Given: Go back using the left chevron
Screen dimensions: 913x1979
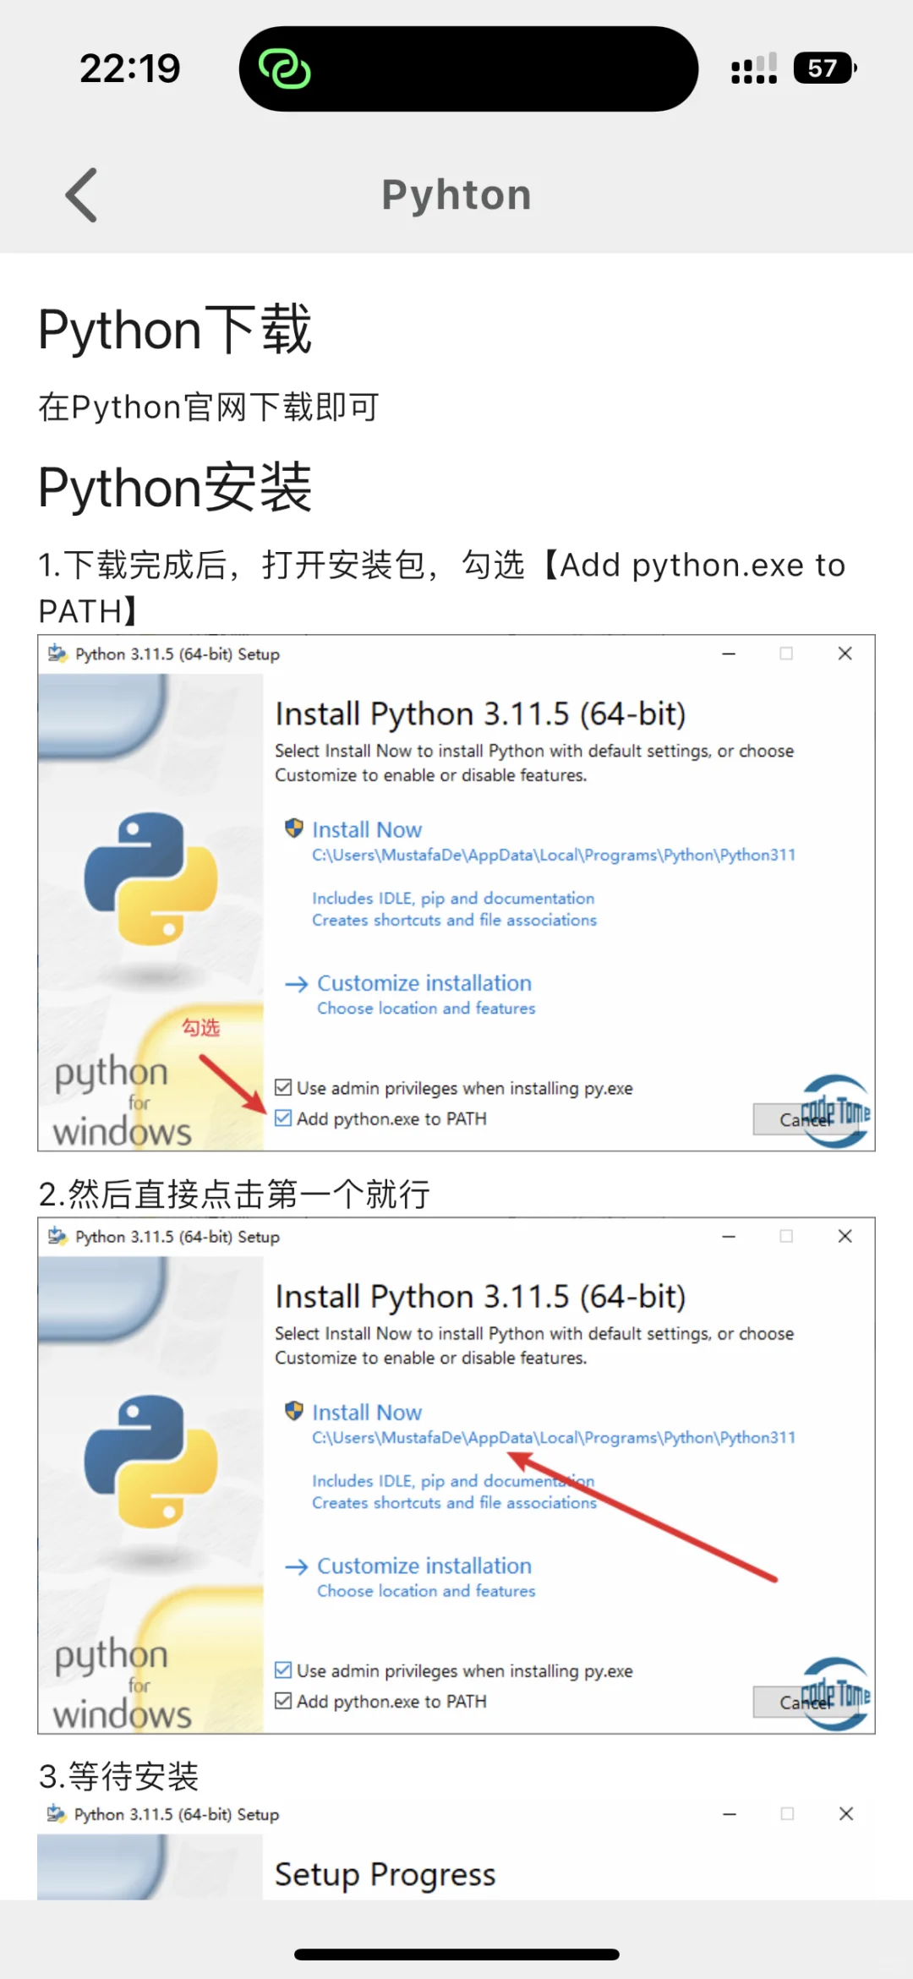Looking at the screenshot, I should 82,194.
